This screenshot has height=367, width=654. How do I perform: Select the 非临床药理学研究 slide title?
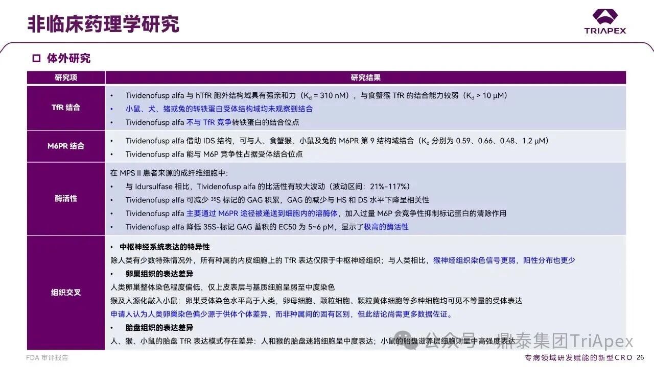(103, 24)
